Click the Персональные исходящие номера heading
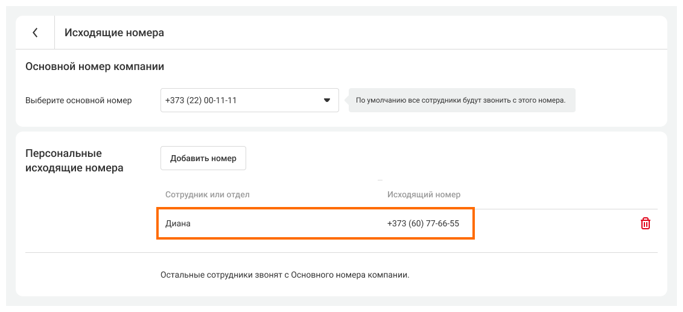Image resolution: width=683 pixels, height=312 pixels. [74, 161]
